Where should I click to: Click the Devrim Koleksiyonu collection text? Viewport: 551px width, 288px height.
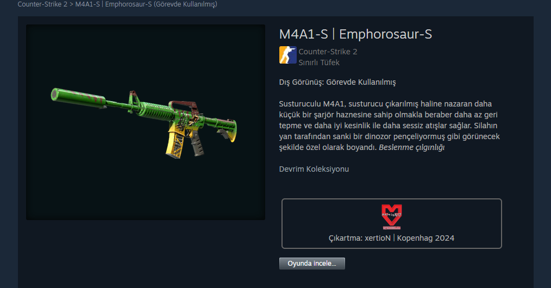314,169
